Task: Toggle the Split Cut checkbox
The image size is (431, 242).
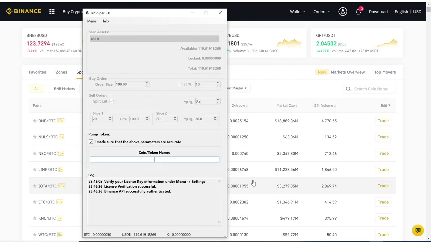Action: (x=111, y=101)
